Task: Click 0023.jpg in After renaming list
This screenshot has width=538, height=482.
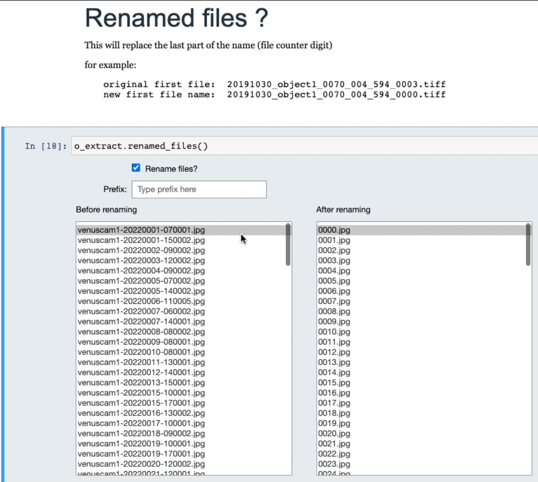Action: point(334,464)
